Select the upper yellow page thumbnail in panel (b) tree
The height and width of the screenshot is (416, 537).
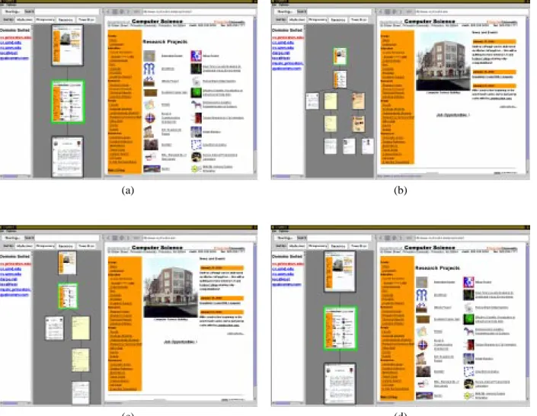click(331, 101)
